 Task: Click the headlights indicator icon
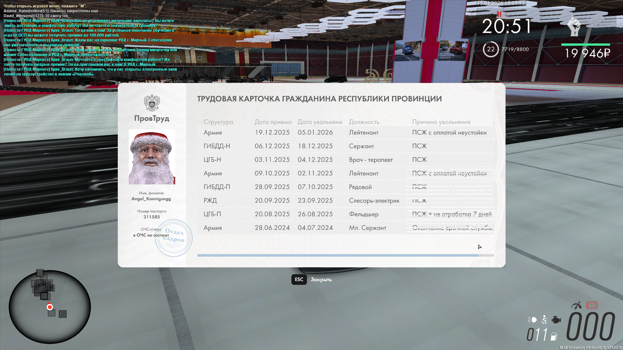532,320
